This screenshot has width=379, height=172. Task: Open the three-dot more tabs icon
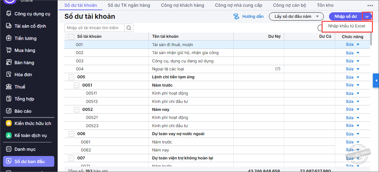point(370,6)
